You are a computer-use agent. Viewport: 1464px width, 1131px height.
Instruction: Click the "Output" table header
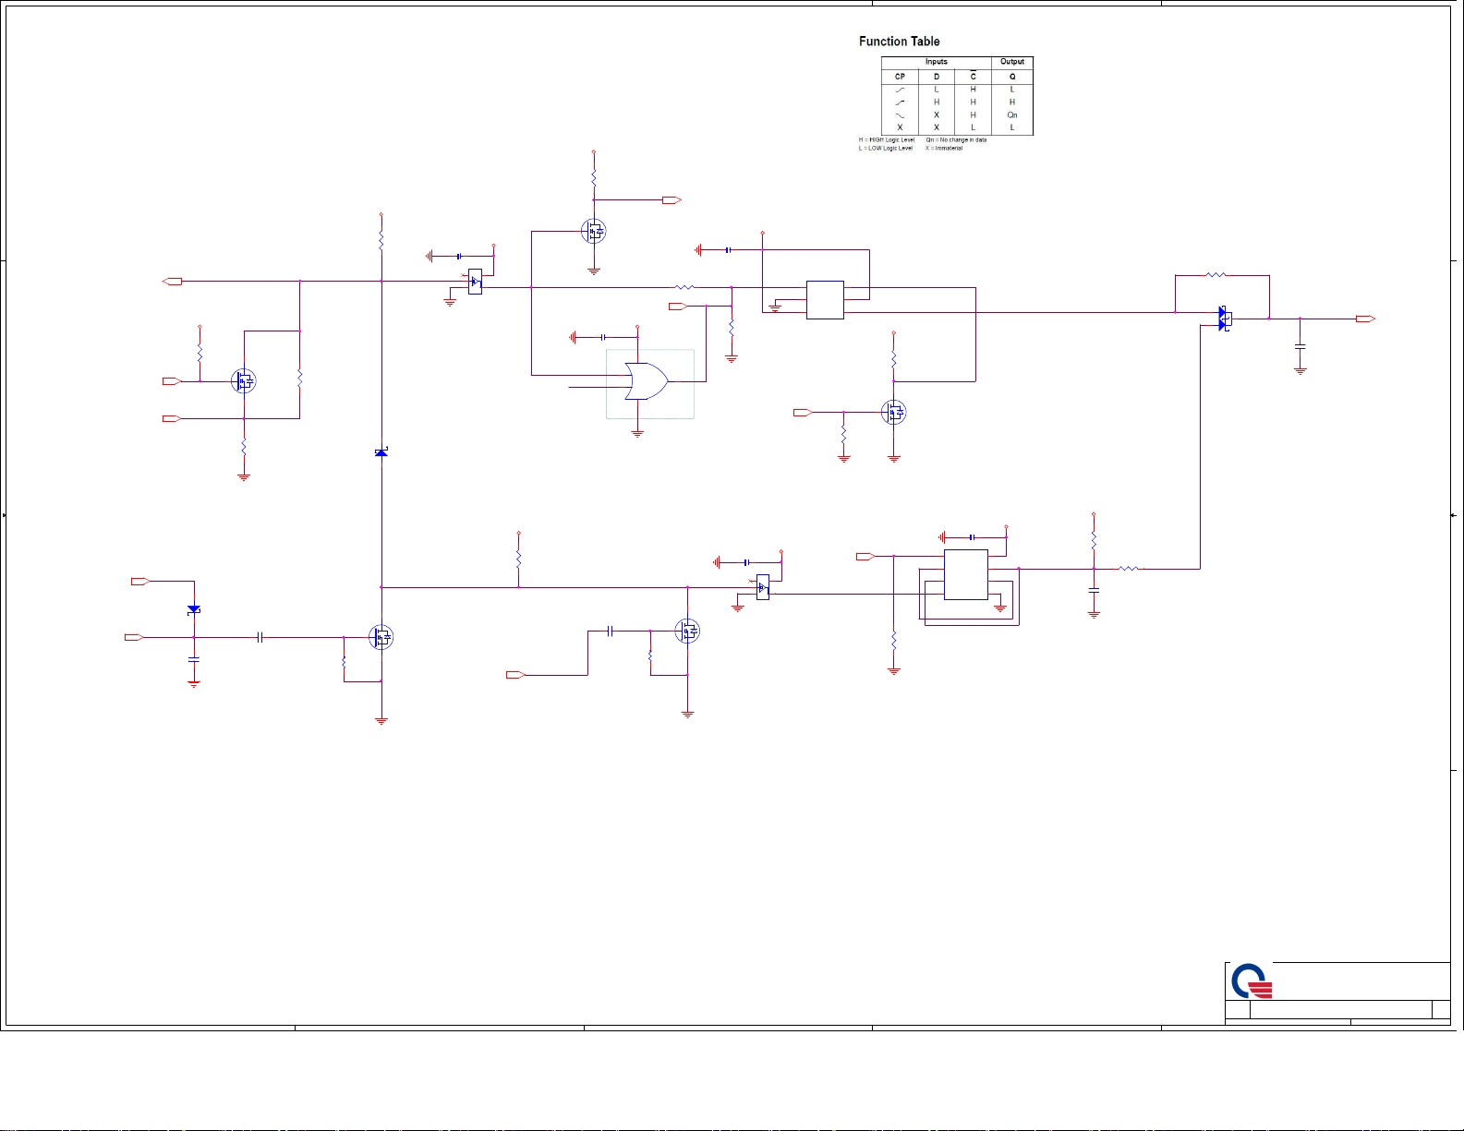click(x=1012, y=62)
